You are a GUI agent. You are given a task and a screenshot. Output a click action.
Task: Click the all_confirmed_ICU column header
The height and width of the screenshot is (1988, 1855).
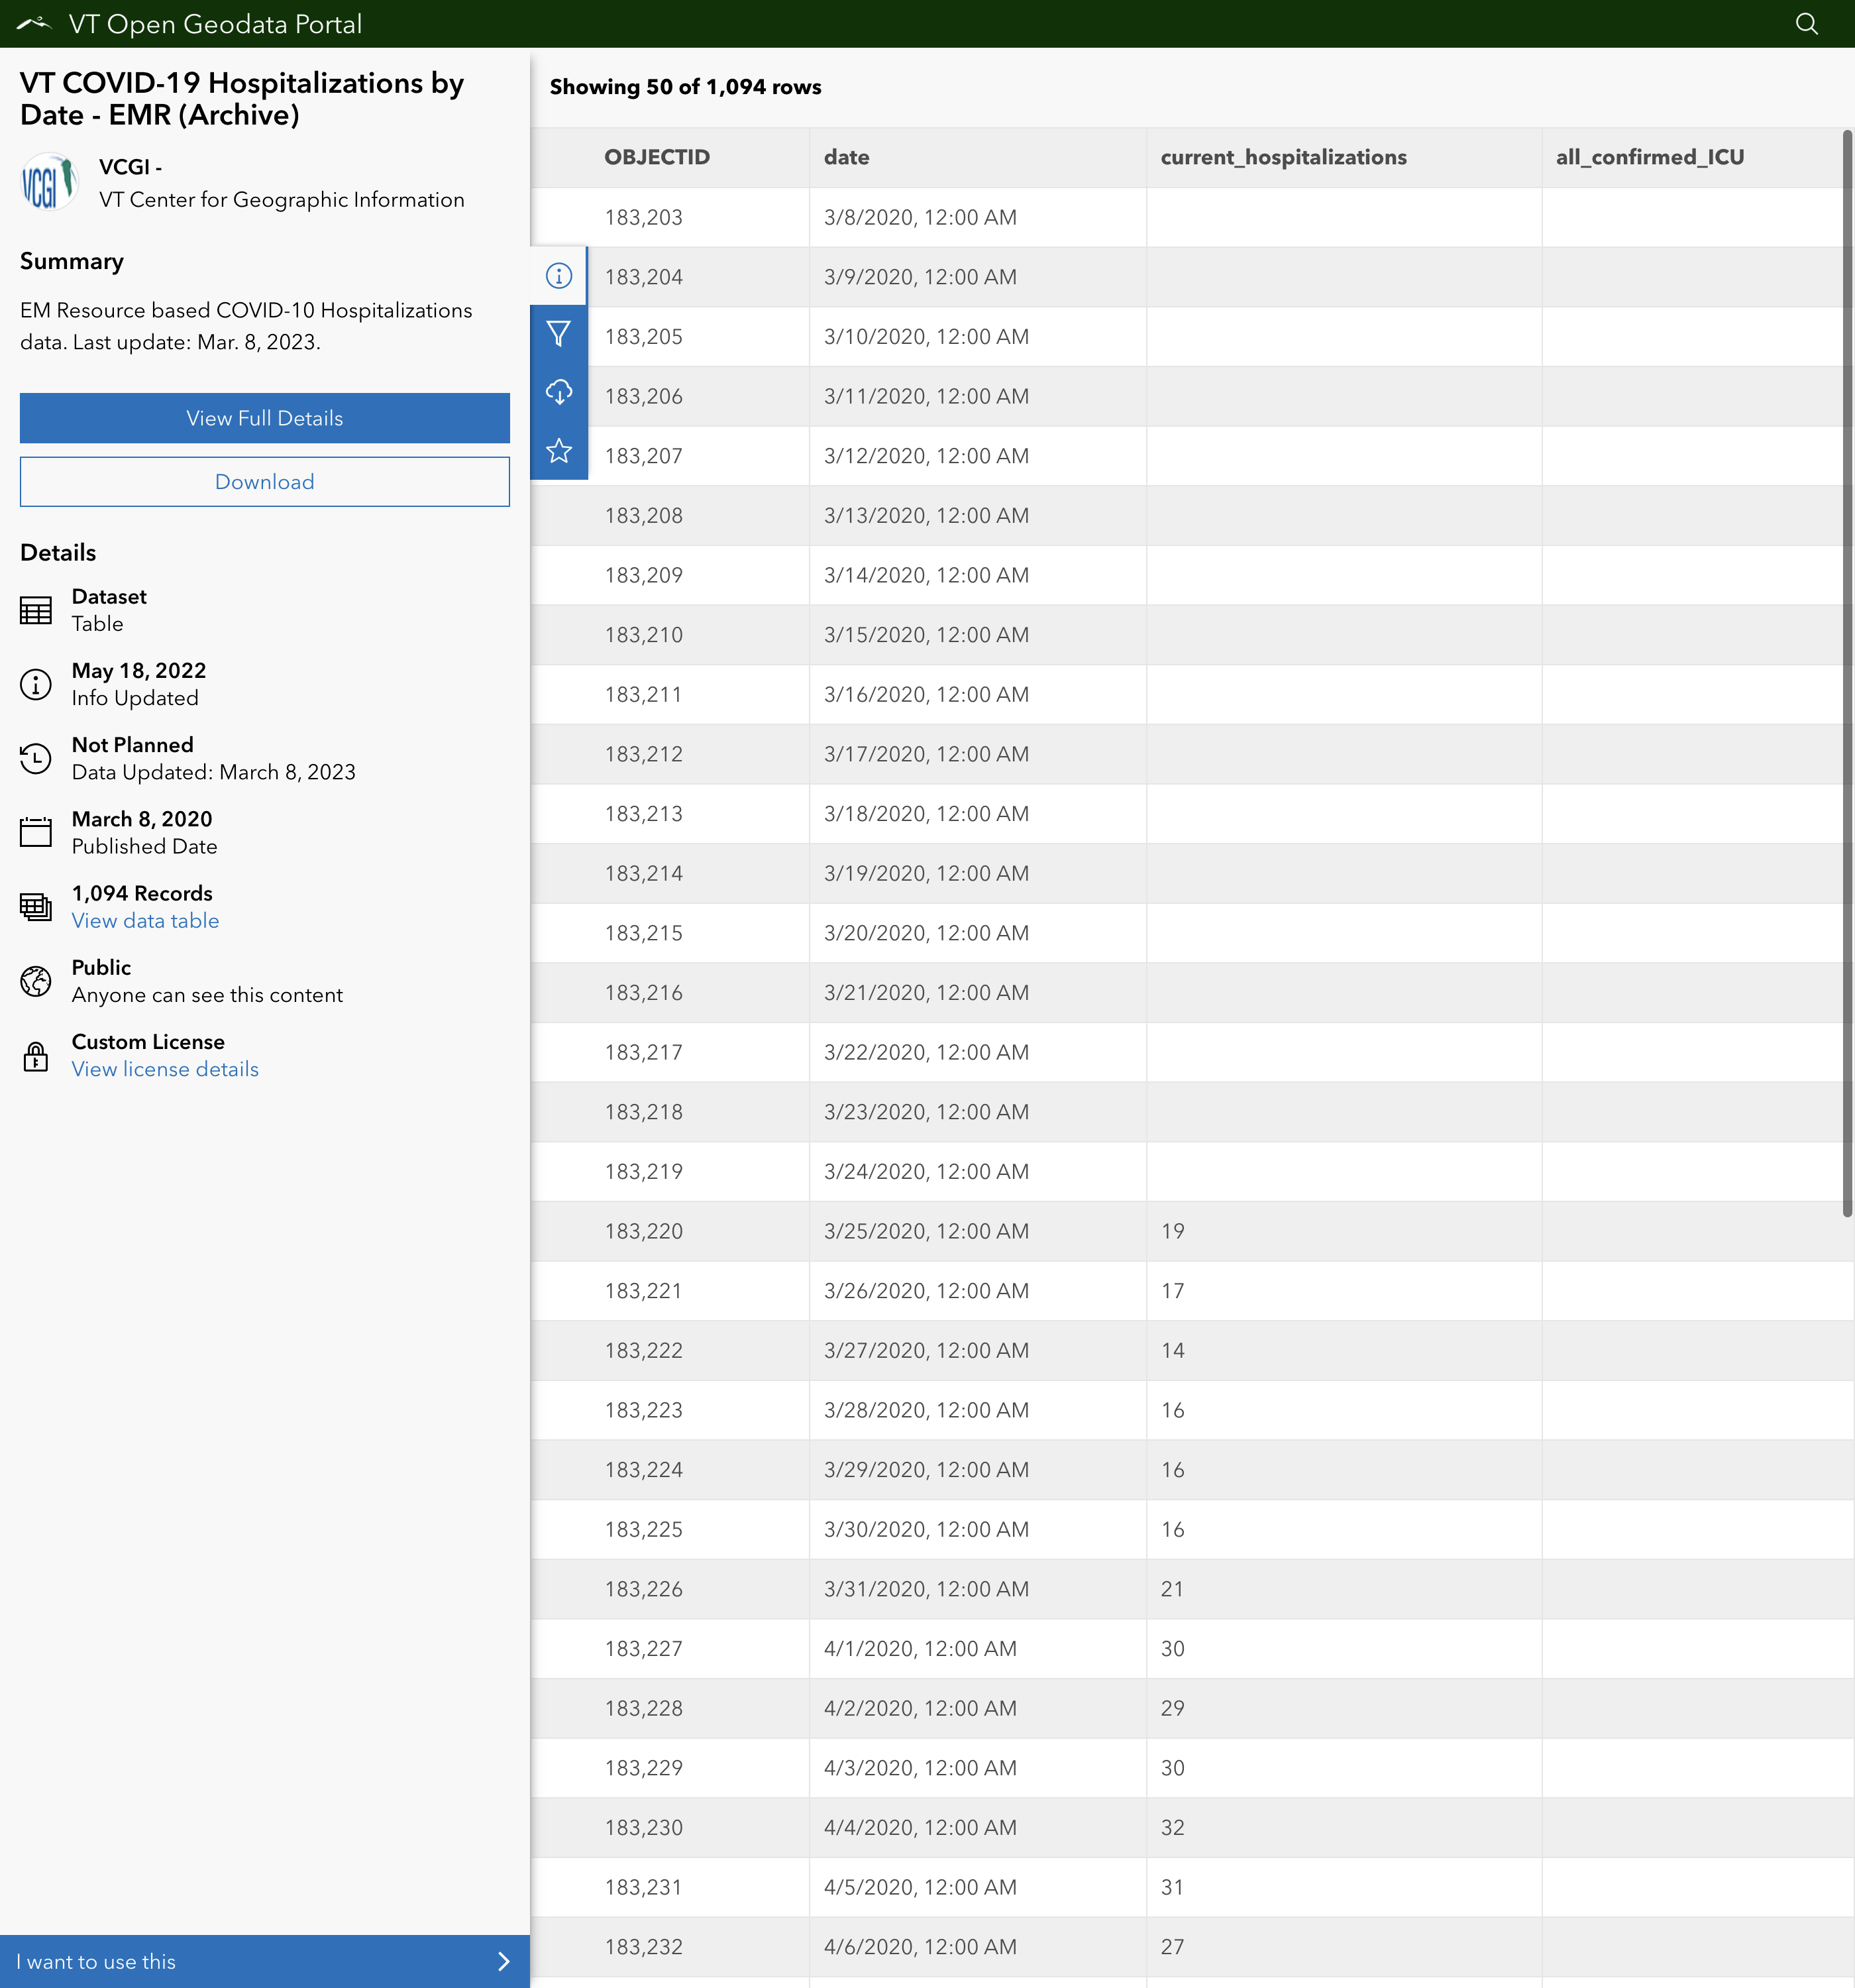tap(1649, 157)
